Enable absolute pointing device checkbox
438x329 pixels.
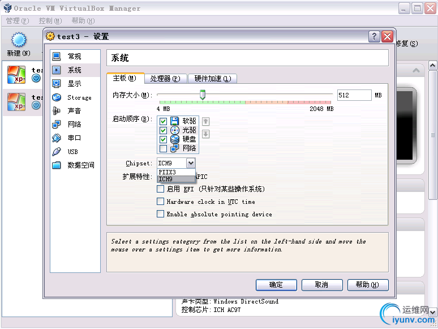[x=160, y=214]
